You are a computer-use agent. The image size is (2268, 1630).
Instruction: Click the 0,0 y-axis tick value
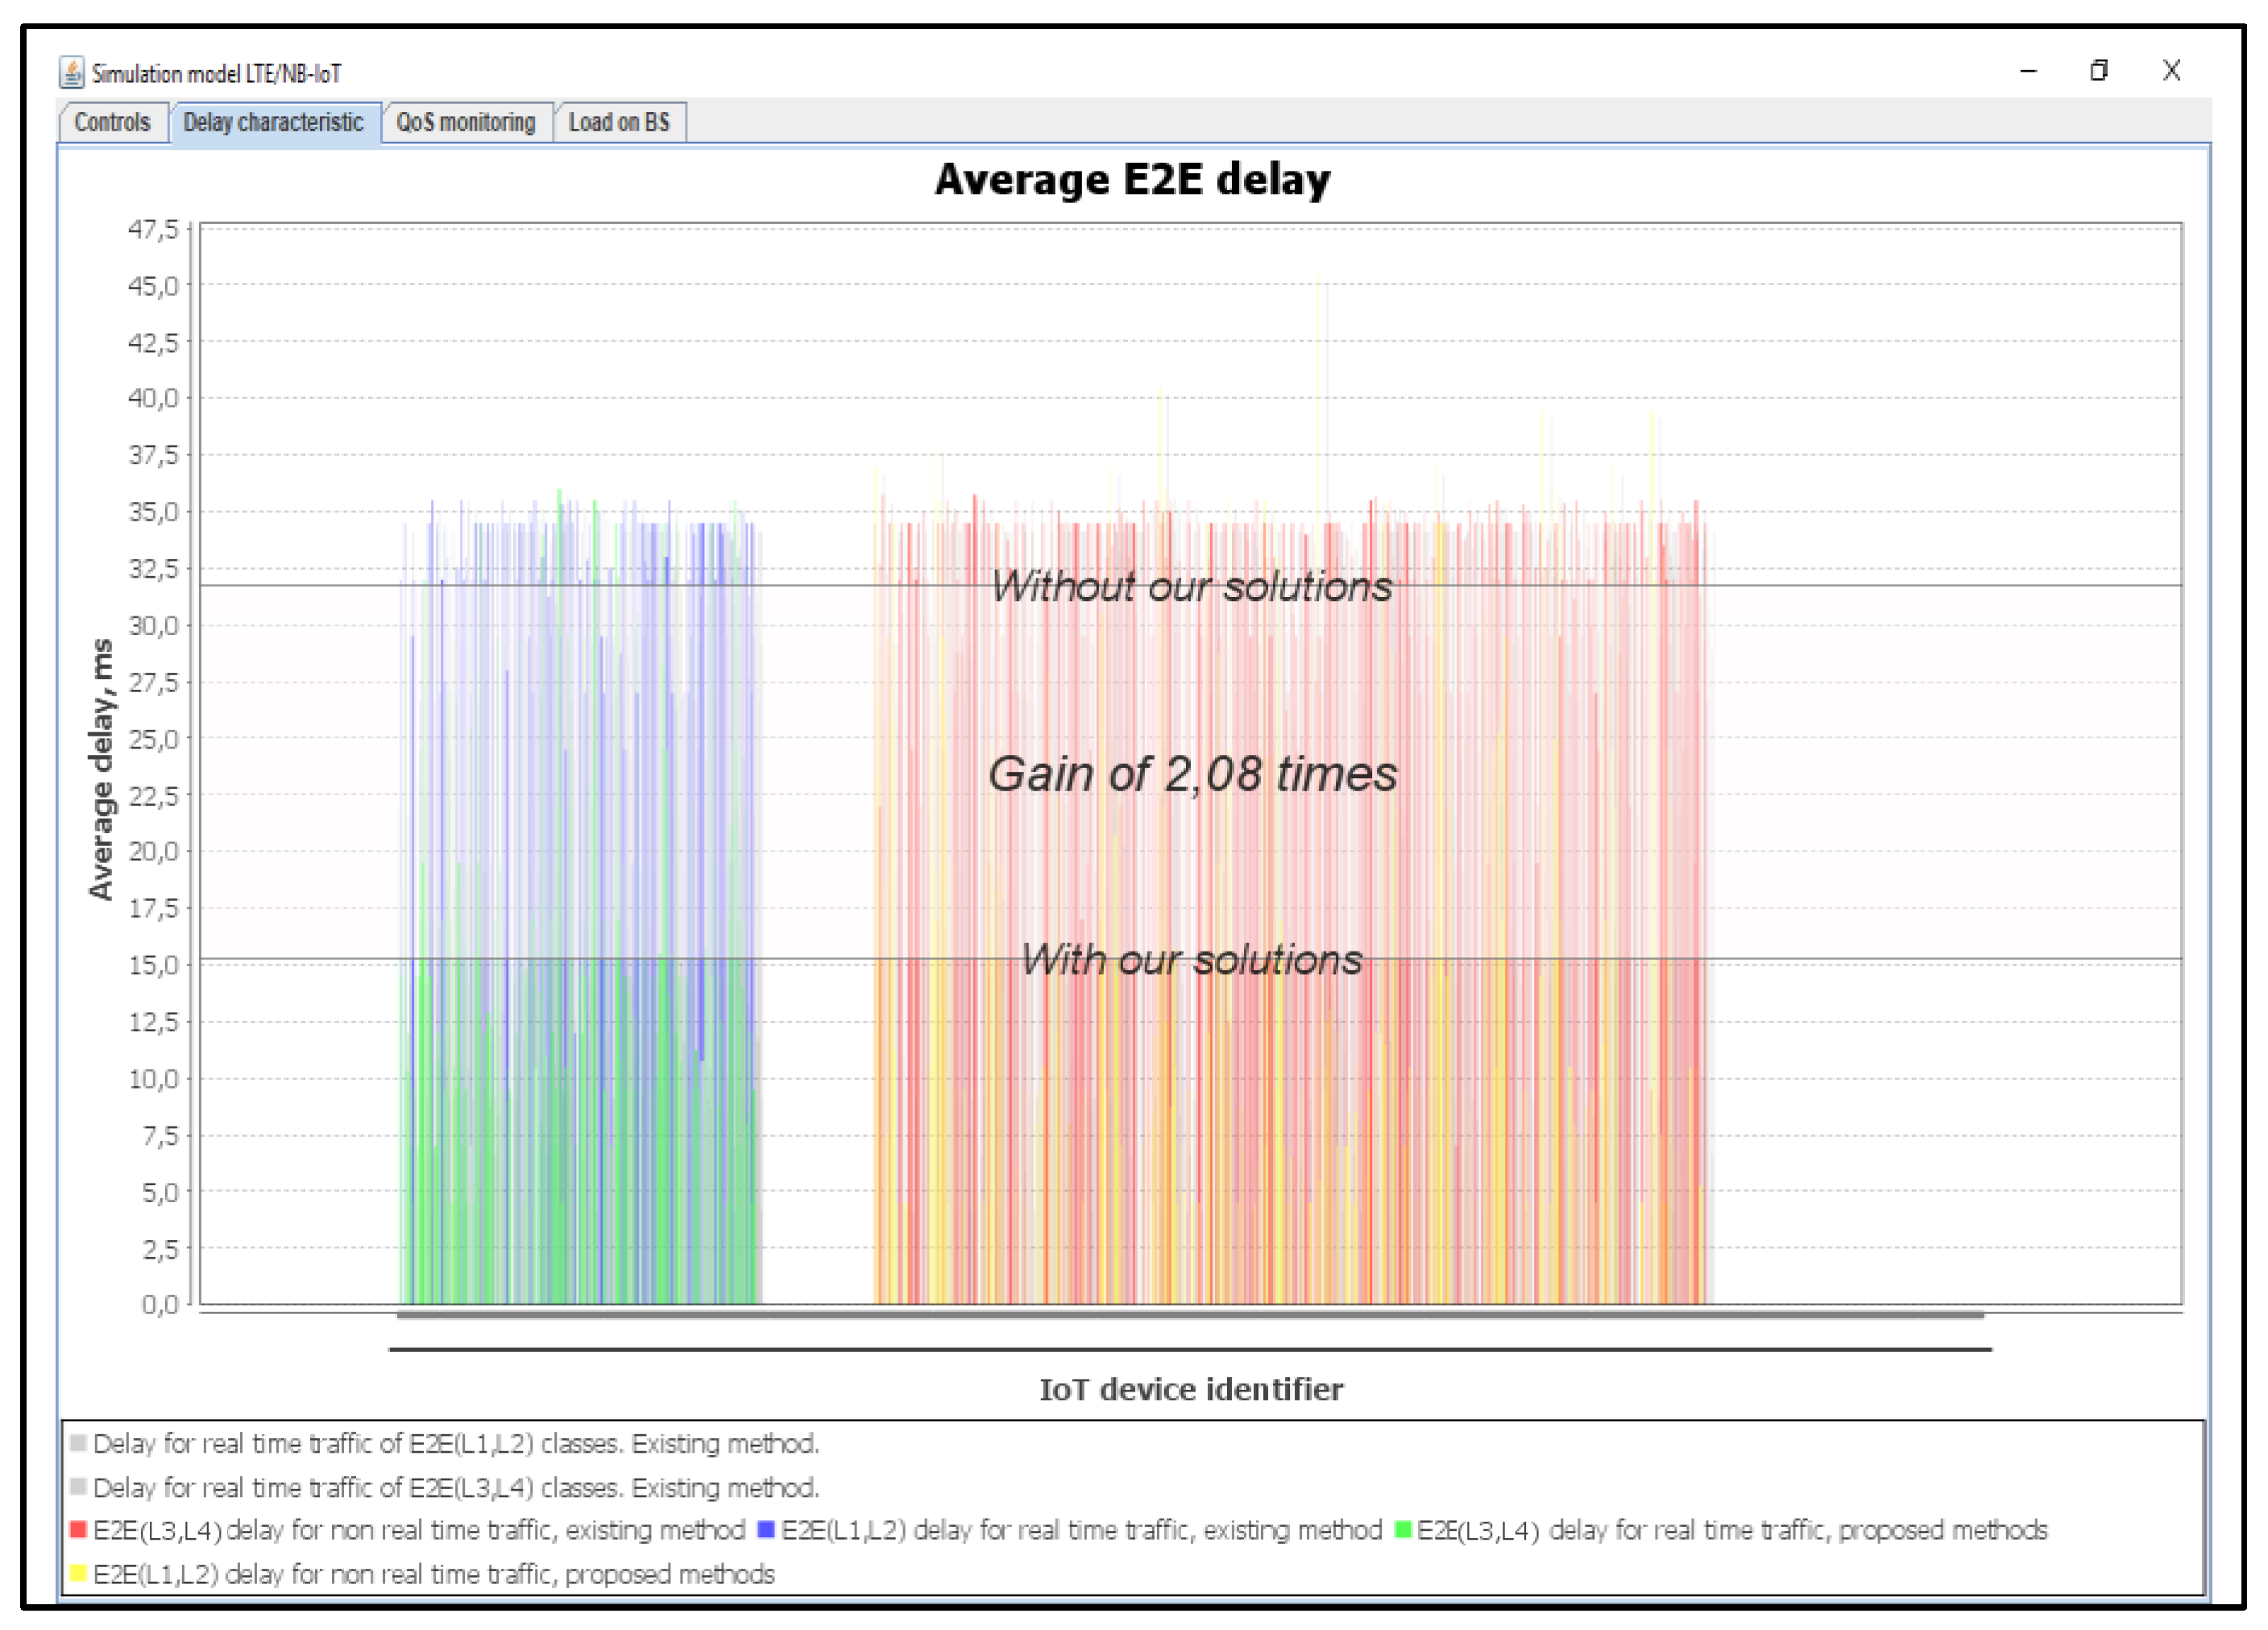[160, 1304]
